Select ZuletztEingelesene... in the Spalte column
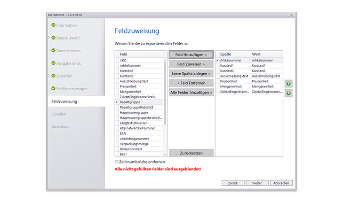Image resolution: width=343 pixels, height=202 pixels. pyautogui.click(x=235, y=92)
